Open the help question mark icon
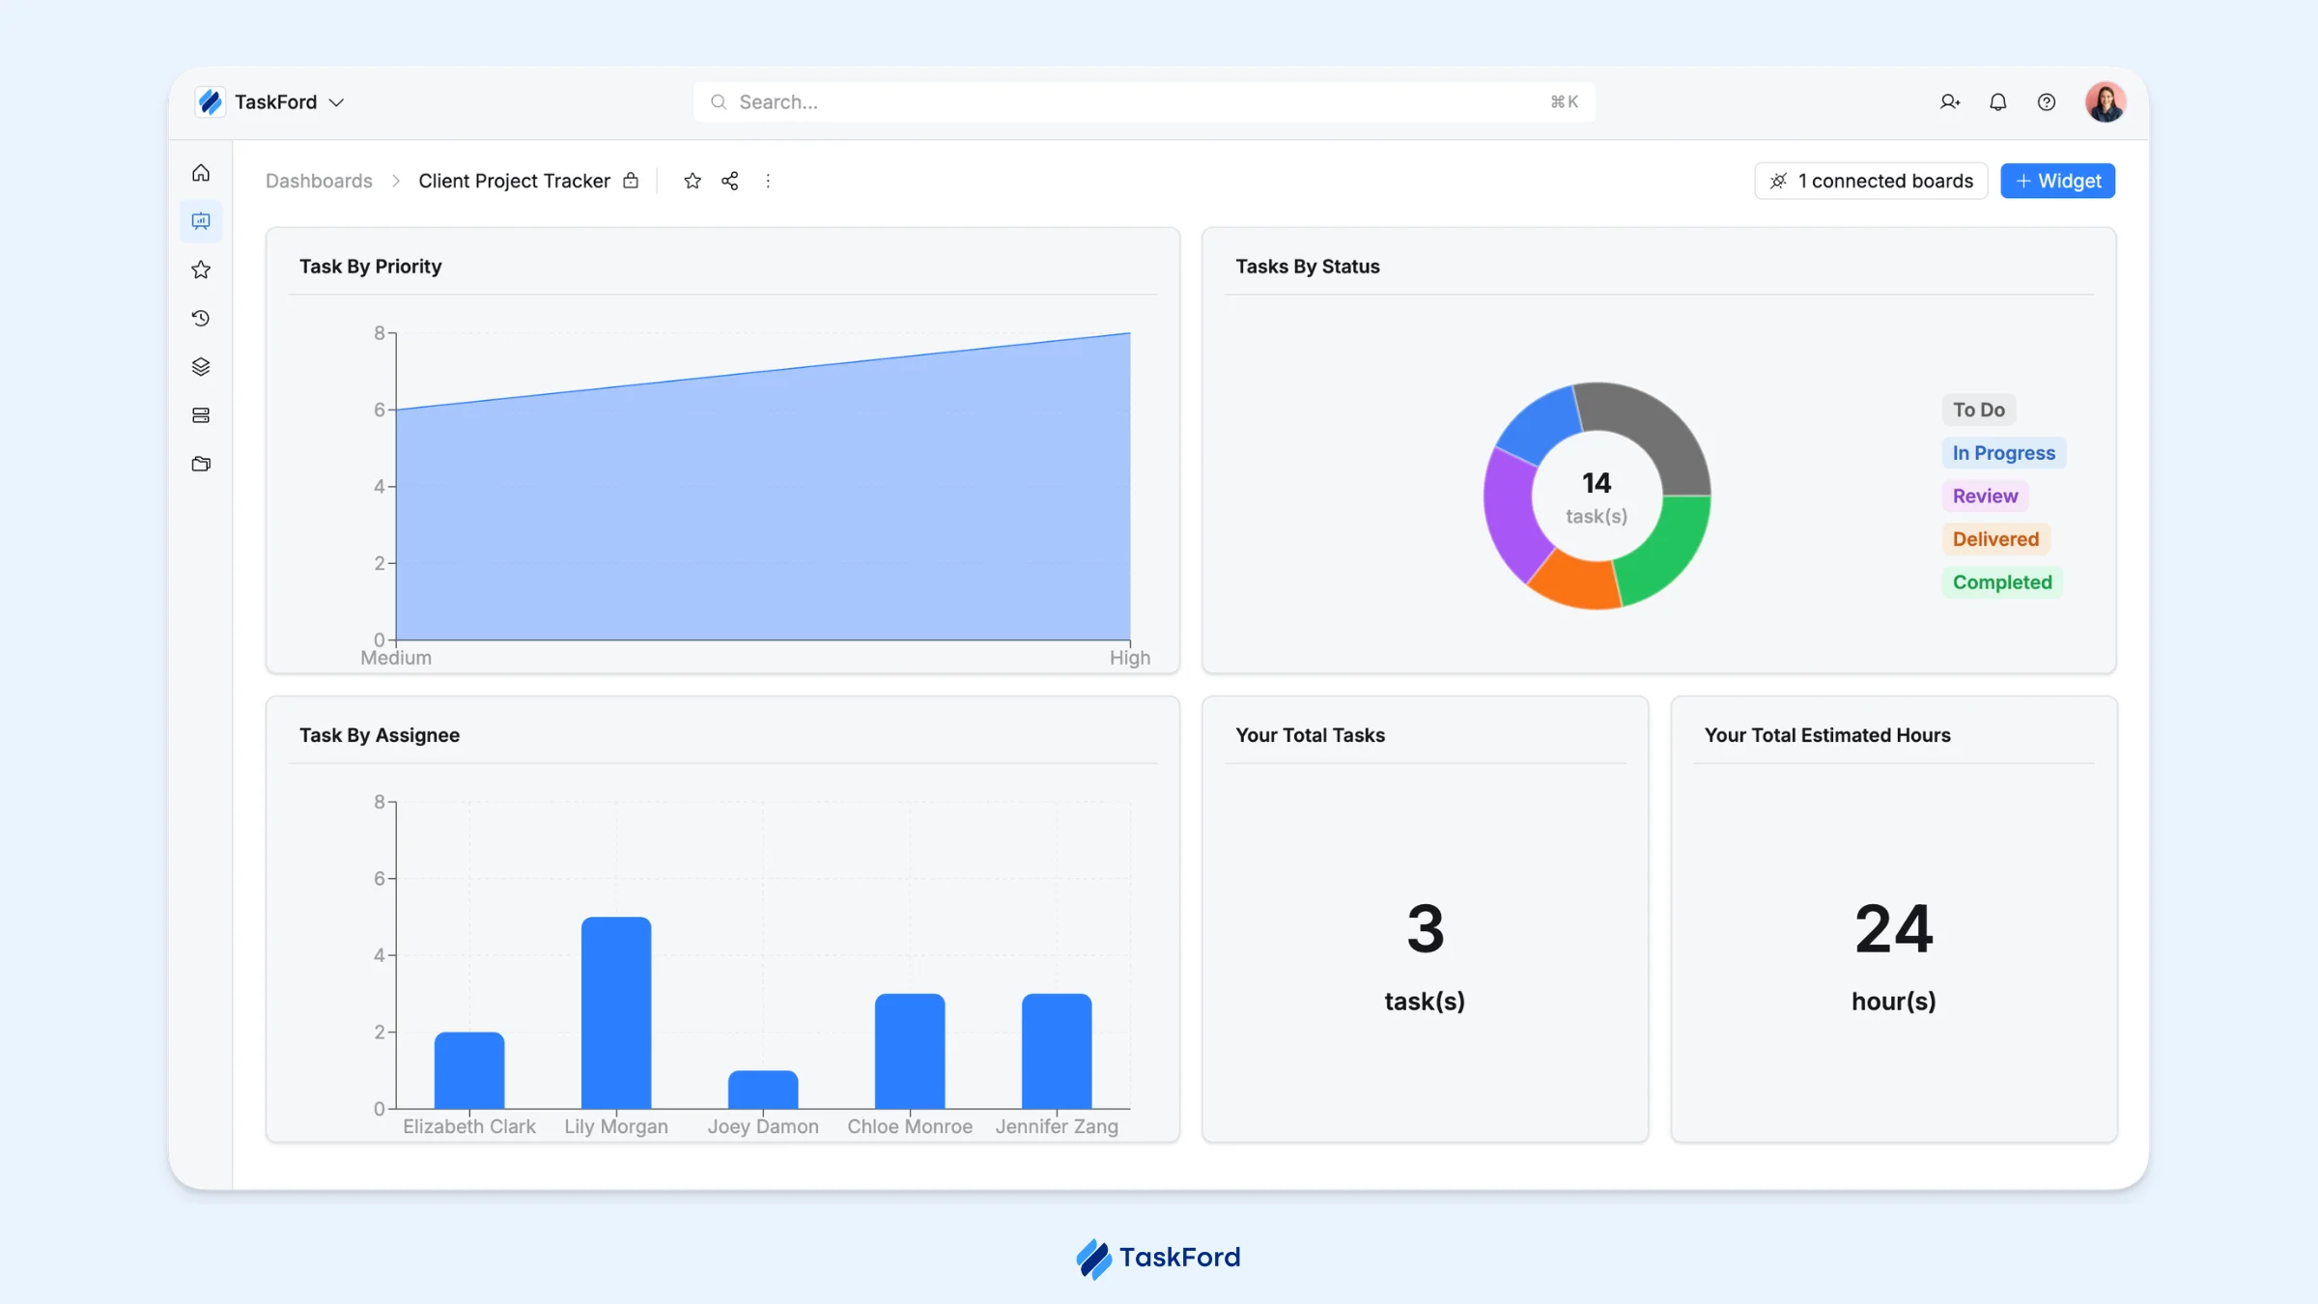Viewport: 2318px width, 1304px height. tap(2047, 101)
